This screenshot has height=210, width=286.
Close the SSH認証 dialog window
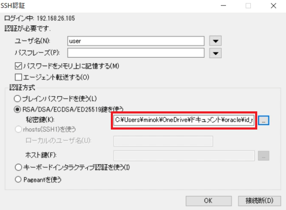point(274,6)
